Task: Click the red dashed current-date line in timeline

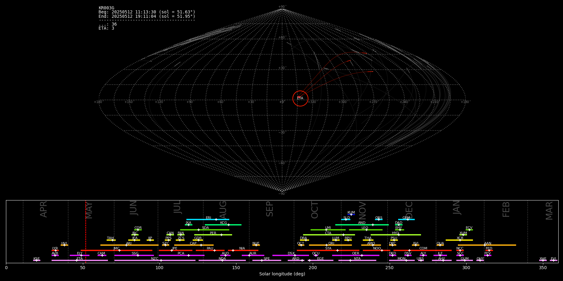Action: tap(86, 231)
